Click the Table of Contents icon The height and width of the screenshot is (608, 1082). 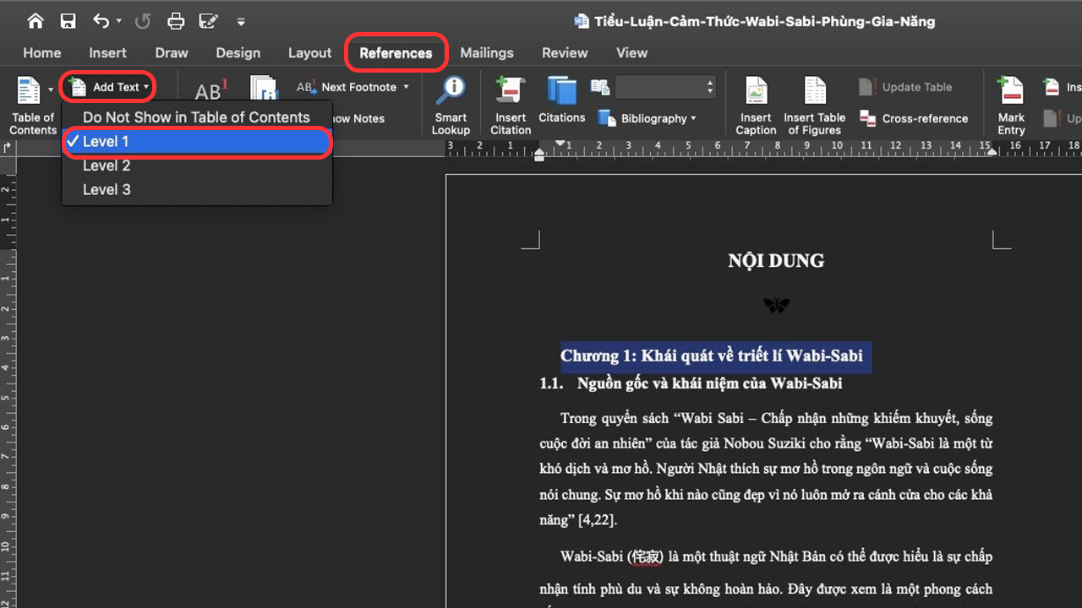click(x=29, y=91)
